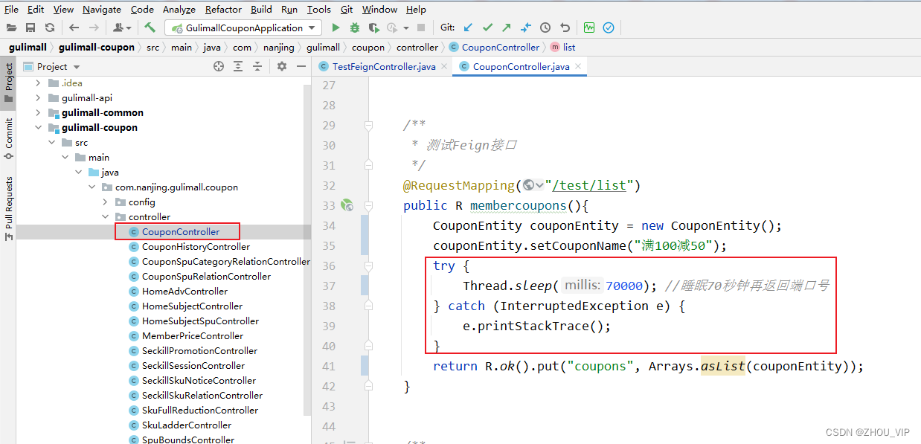
Task: Open the dropdown arrow beside profiler icon
Action: [405, 28]
